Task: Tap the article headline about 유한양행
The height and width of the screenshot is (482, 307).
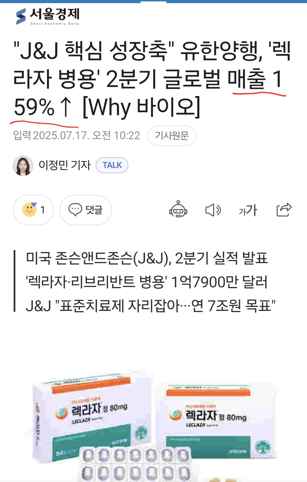Action: [152, 79]
